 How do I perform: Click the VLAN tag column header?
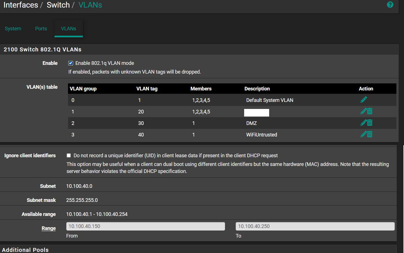147,89
